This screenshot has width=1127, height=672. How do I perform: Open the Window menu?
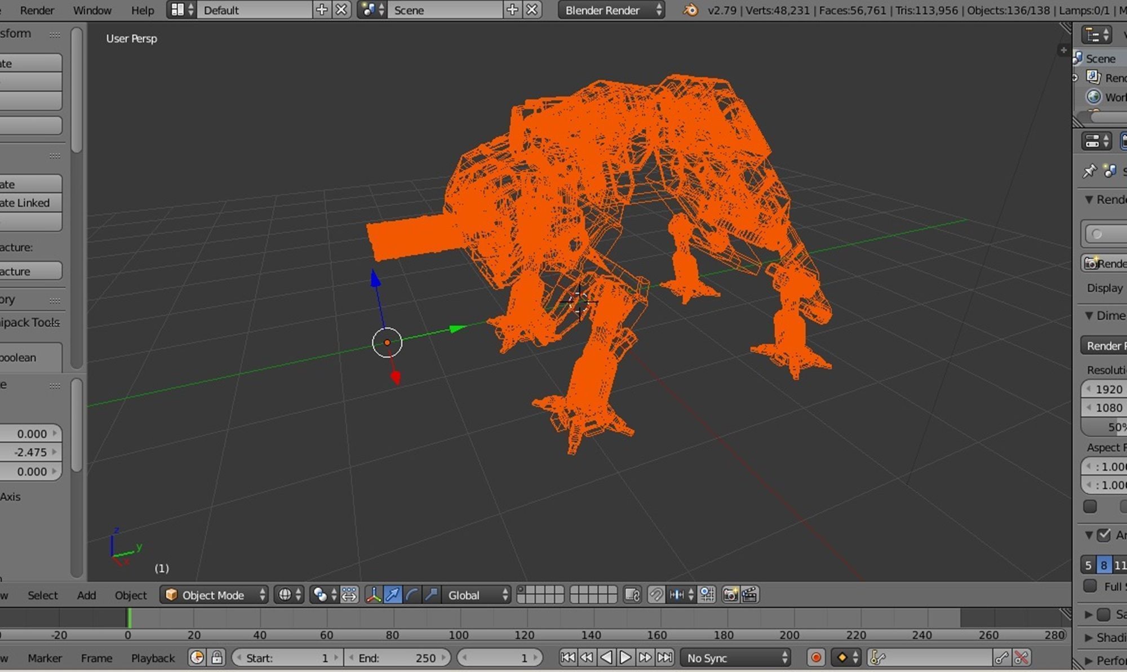(x=92, y=10)
